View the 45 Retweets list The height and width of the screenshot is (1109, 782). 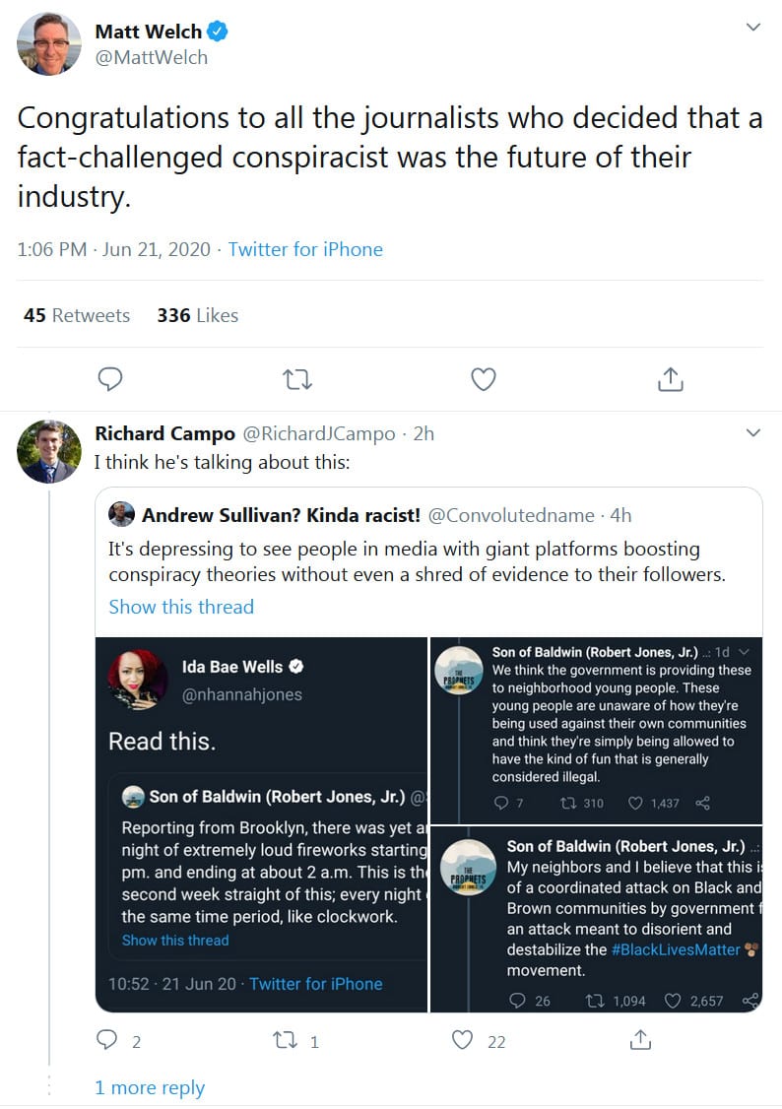77,315
